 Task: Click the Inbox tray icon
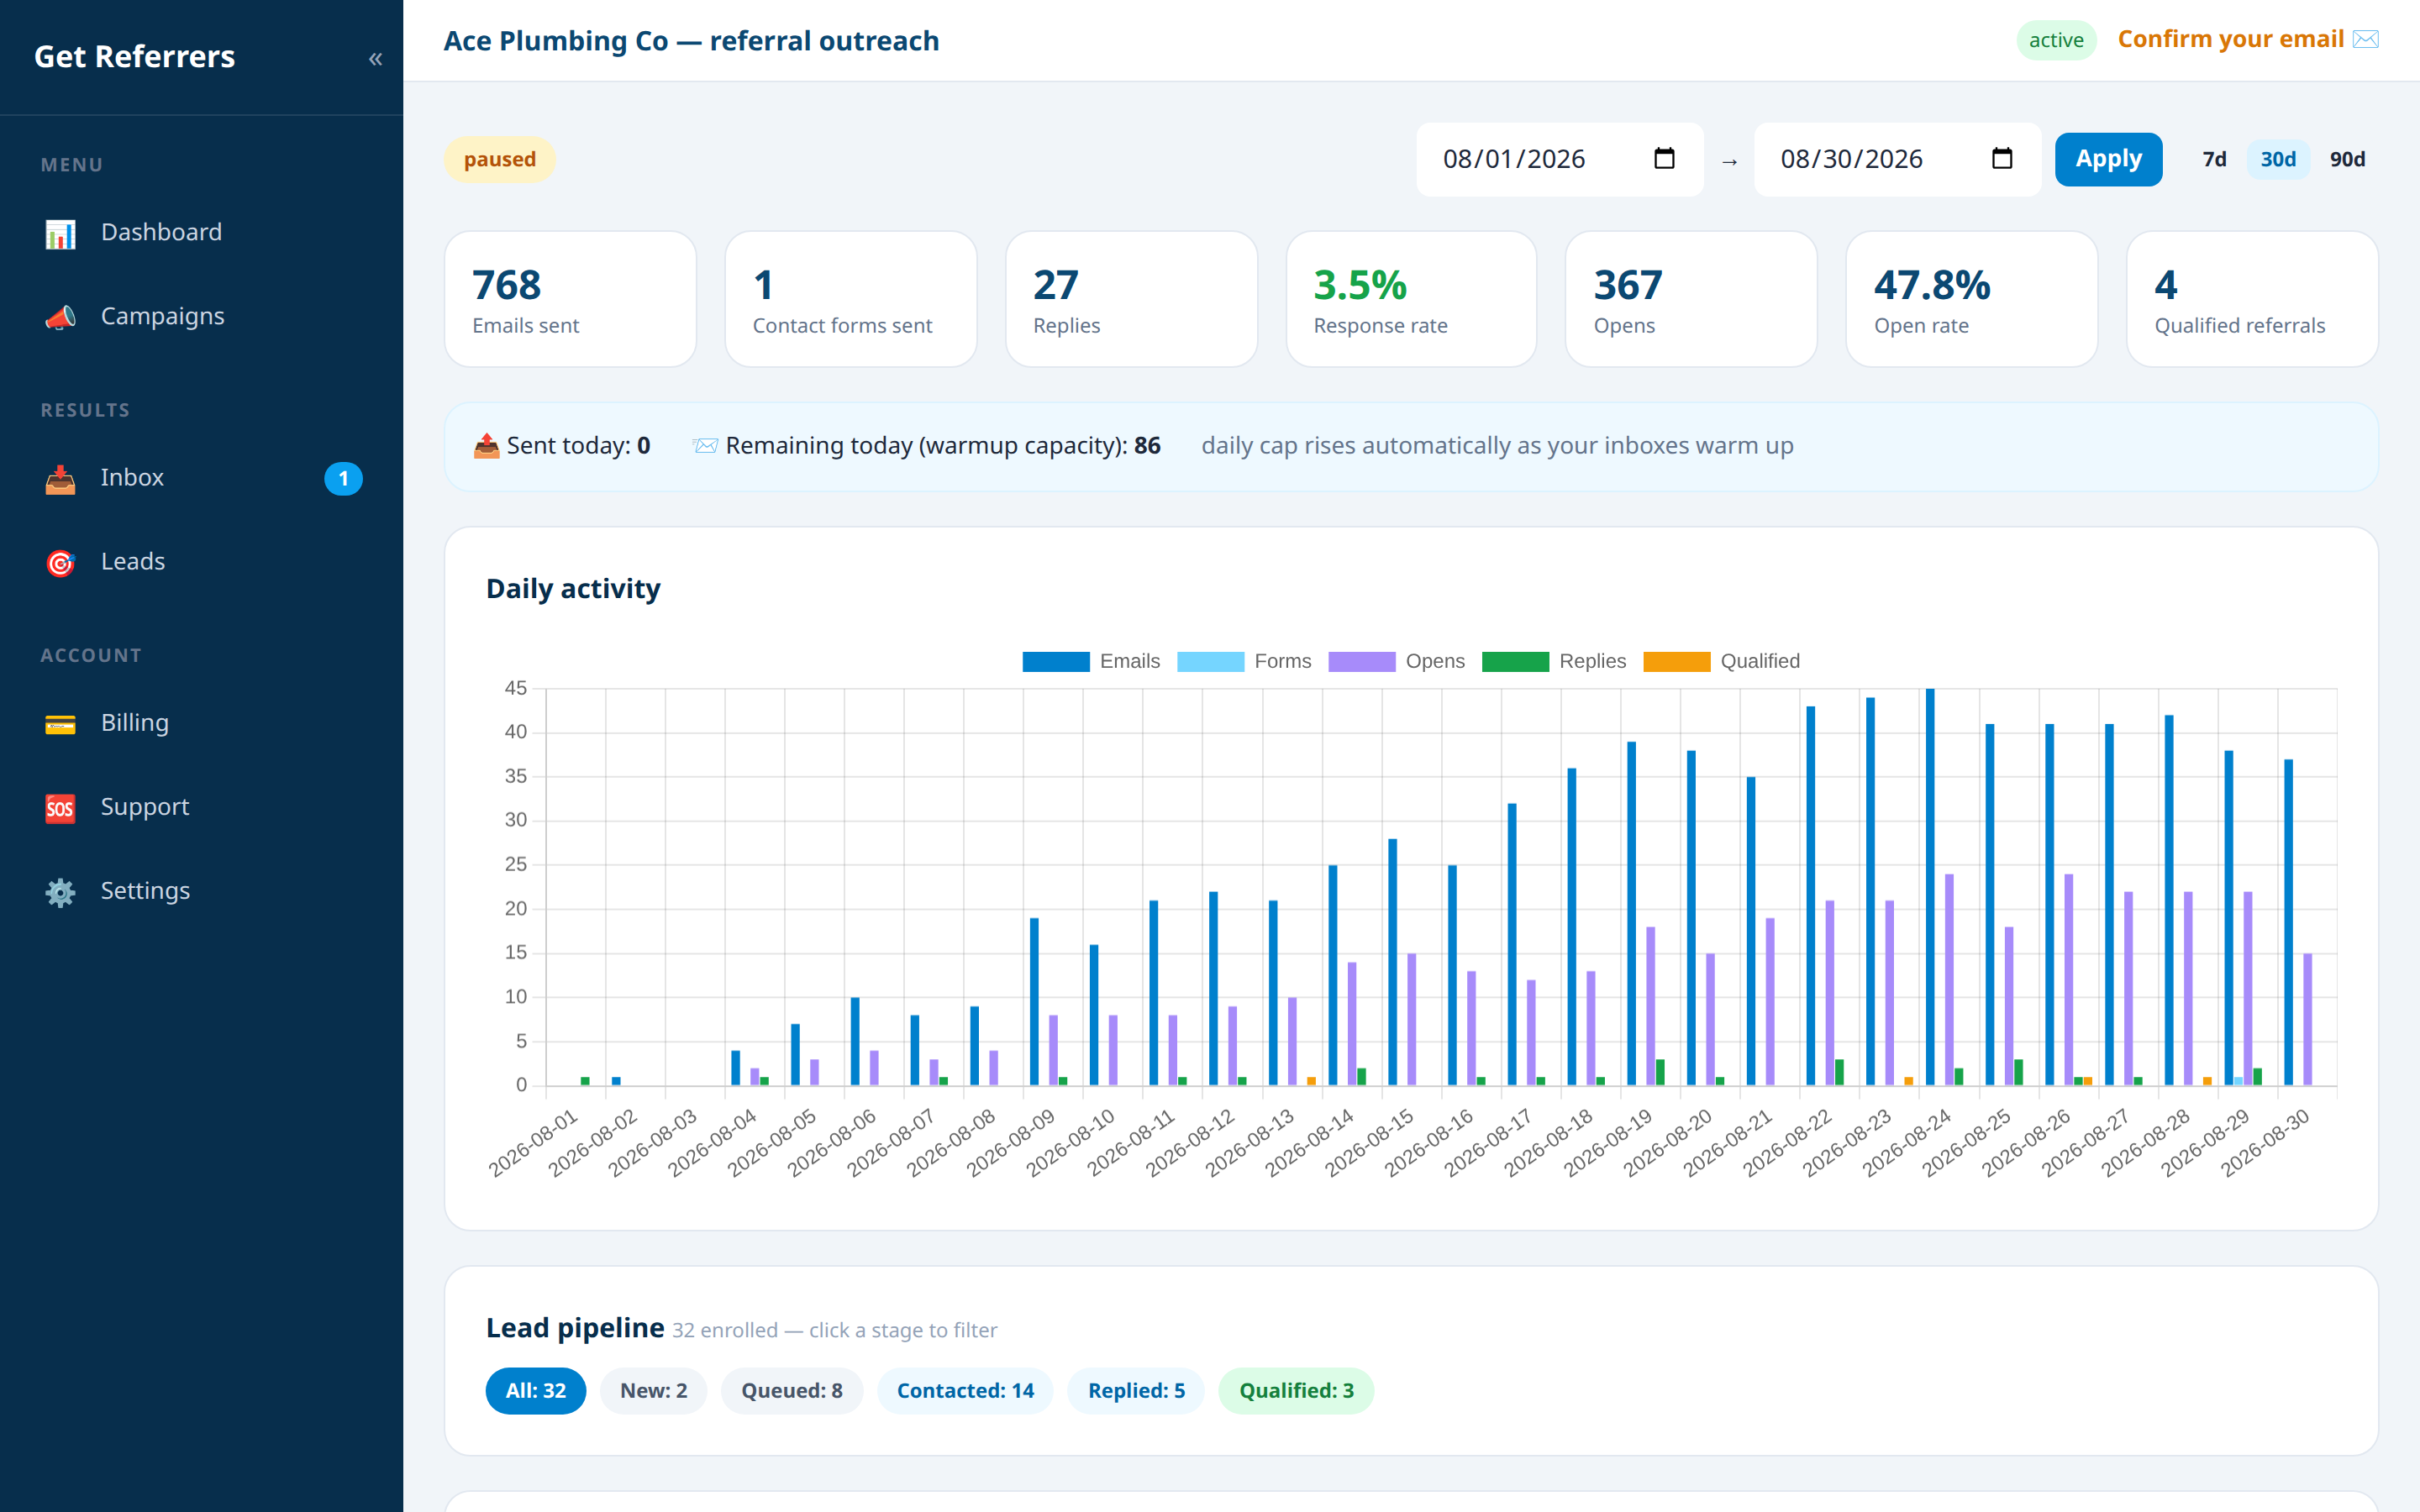coord(60,479)
